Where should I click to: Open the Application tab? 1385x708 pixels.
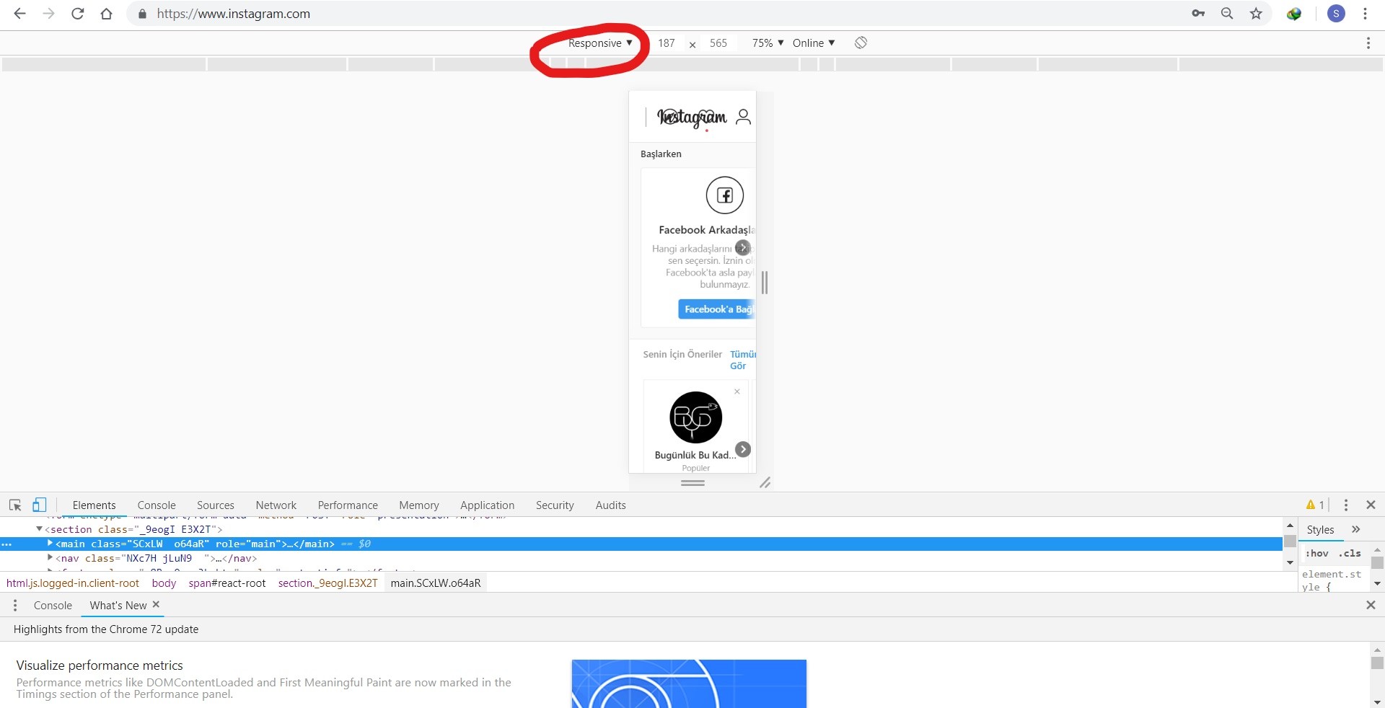[x=487, y=505]
